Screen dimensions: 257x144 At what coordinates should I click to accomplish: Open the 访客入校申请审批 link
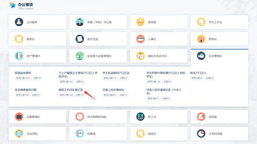pyautogui.click(x=113, y=90)
